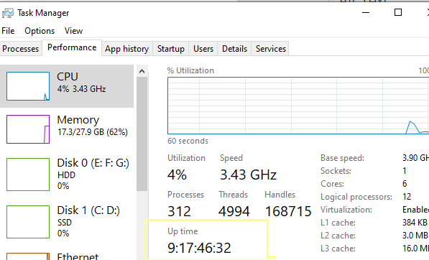Screen dimensions: 429x260
Task: Click the Cores label
Action: (332, 184)
